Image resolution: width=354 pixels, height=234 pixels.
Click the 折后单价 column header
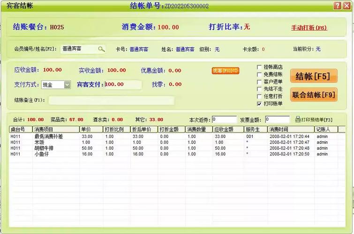(x=144, y=129)
